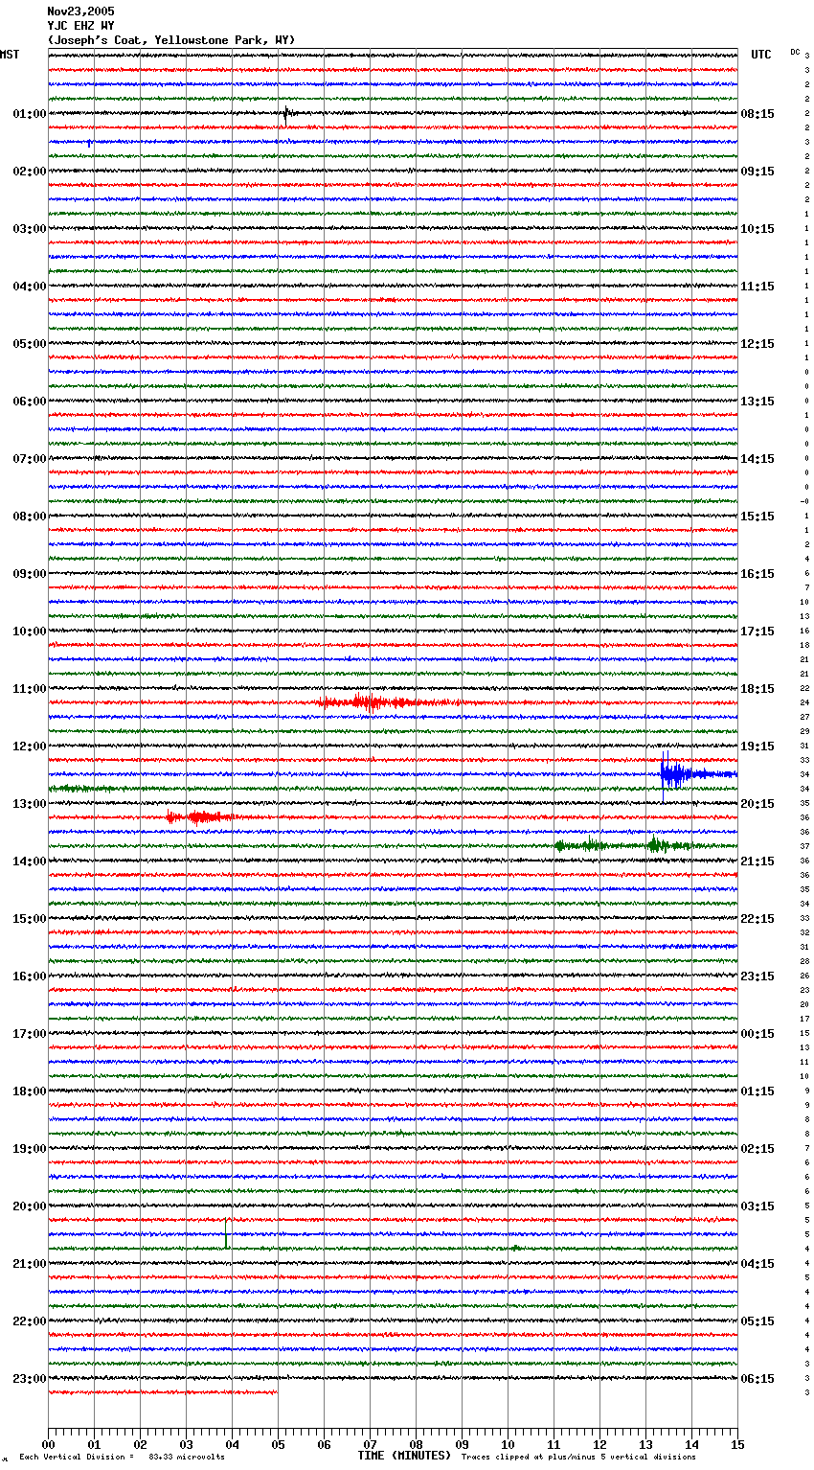Viewport: 814px width, 1470px height.
Task: Click the 21:15 UTC time label
Action: [757, 861]
